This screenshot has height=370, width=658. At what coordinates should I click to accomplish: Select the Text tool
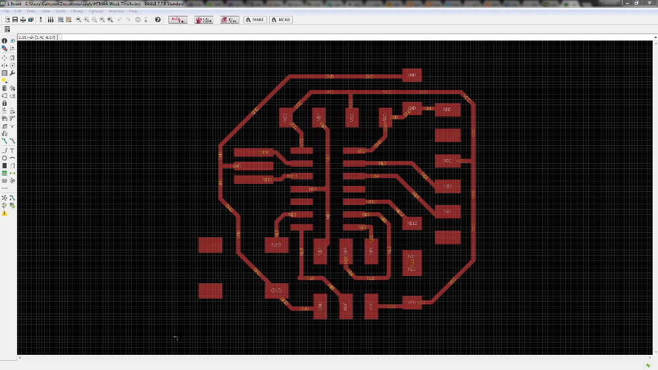tap(12, 150)
